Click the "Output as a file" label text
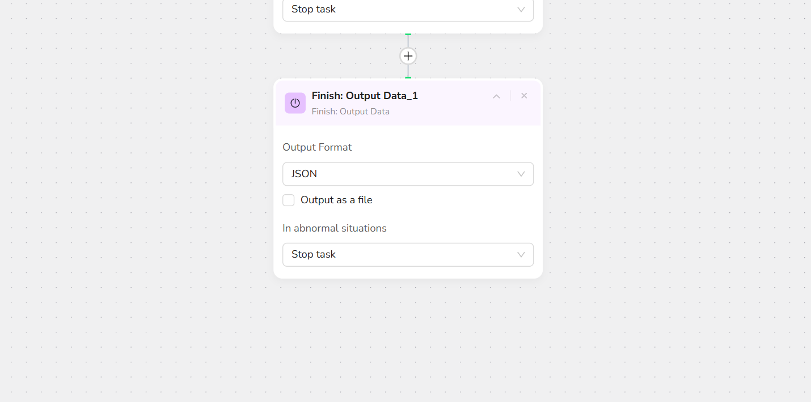The height and width of the screenshot is (402, 811). click(336, 200)
